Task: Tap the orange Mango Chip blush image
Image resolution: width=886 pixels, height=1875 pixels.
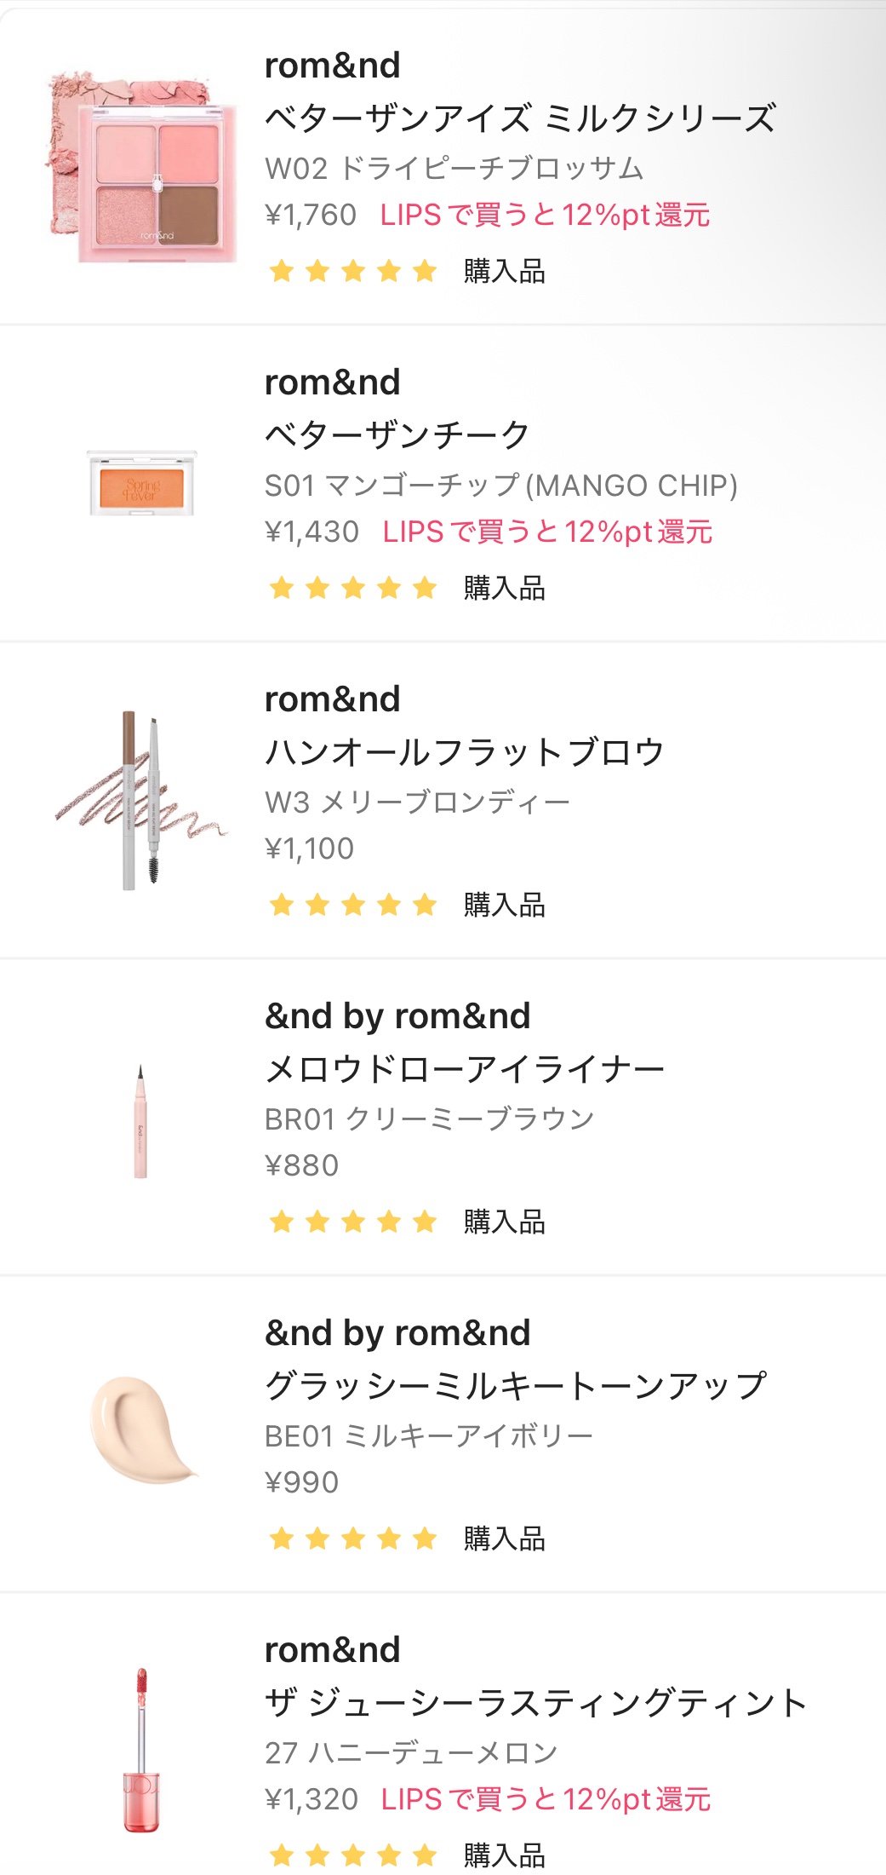Action: 141,484
